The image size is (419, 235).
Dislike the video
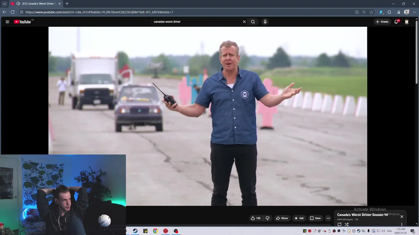coord(267,218)
